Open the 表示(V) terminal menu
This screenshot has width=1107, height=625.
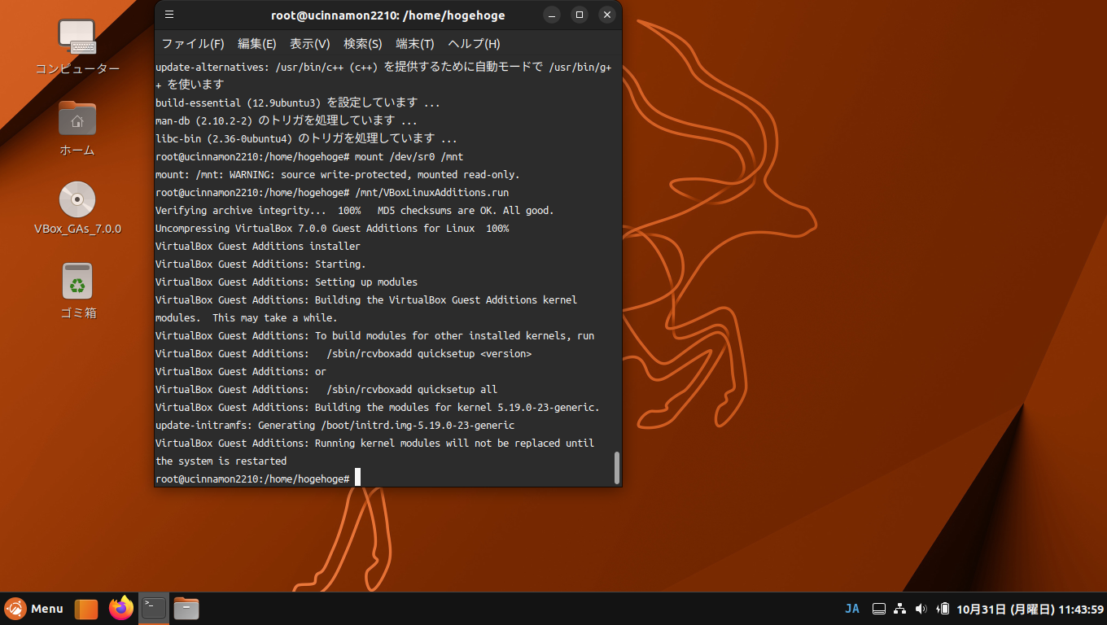[x=310, y=44]
